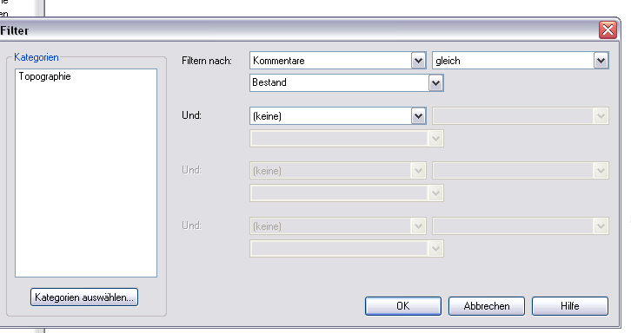
Task: Click the third disabled Und (keine) combo
Action: point(337,226)
